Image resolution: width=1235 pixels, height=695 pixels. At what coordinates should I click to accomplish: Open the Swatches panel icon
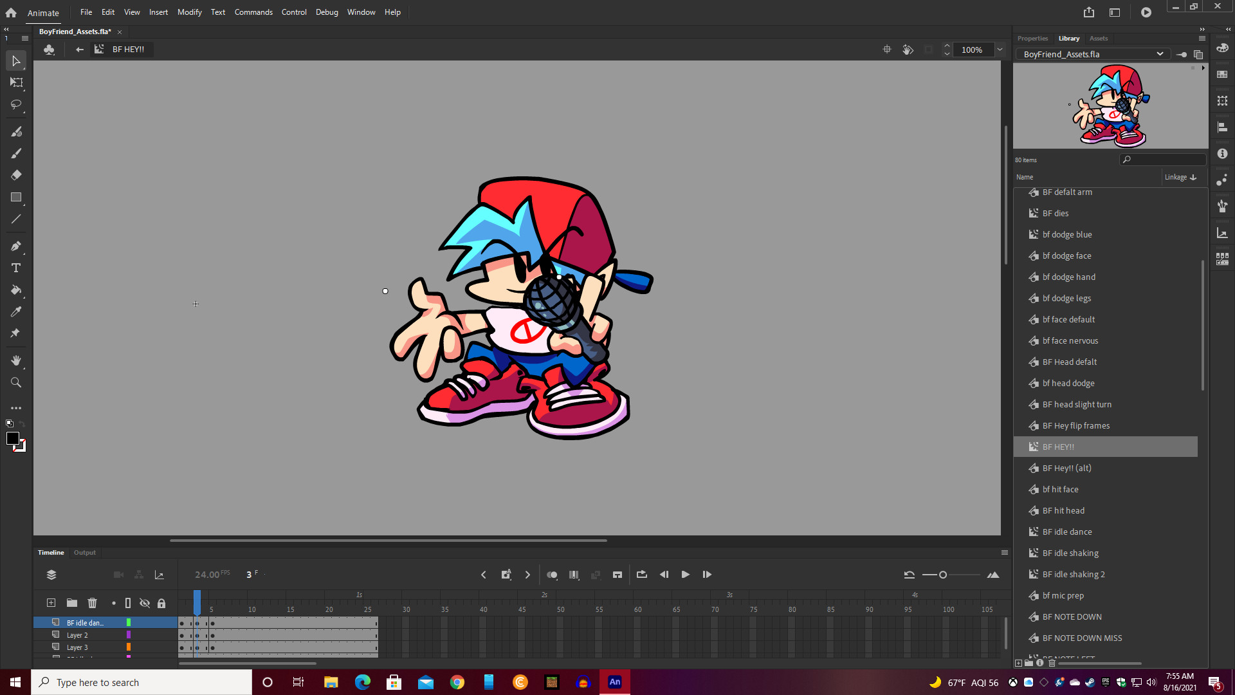pyautogui.click(x=1222, y=75)
